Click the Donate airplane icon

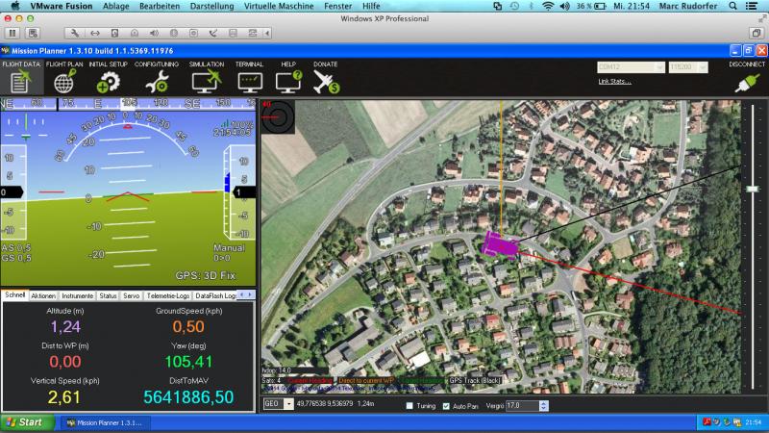[326, 82]
